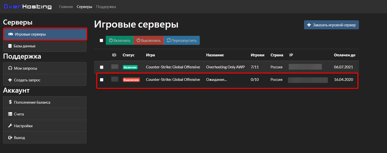The width and height of the screenshot is (387, 153).
Task: Click the Оплачен до column header
Action: pyautogui.click(x=345, y=55)
